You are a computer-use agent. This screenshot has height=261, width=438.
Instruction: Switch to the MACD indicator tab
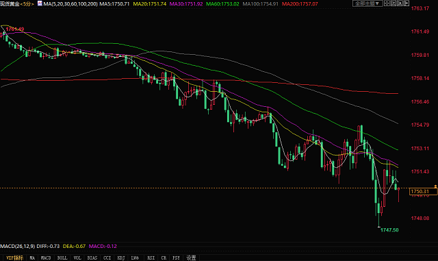click(x=46, y=258)
